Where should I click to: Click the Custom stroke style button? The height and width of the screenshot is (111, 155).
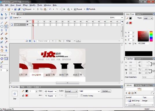pos(106,91)
